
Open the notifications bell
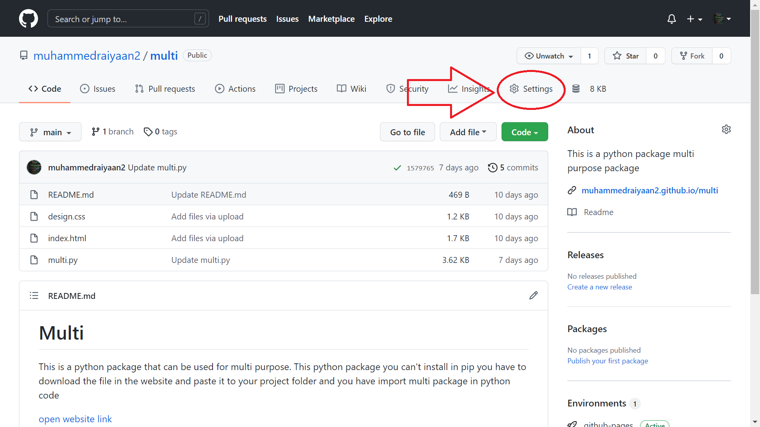[x=671, y=19]
